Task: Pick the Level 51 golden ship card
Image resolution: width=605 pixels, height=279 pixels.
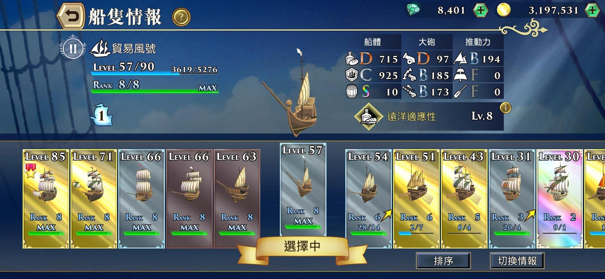Action: [x=416, y=199]
